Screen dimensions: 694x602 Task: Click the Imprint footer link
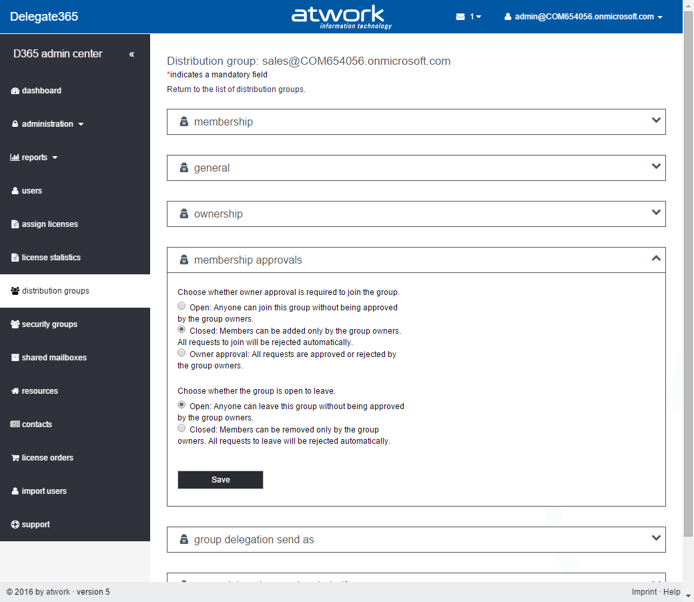(644, 592)
